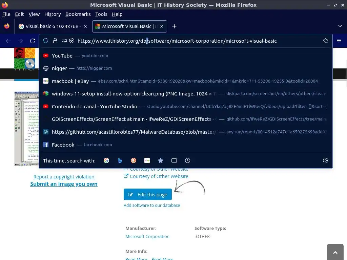Open the Microsoft Corporation manufacturer link
Viewport: 347px width, 260px height.
147,237
